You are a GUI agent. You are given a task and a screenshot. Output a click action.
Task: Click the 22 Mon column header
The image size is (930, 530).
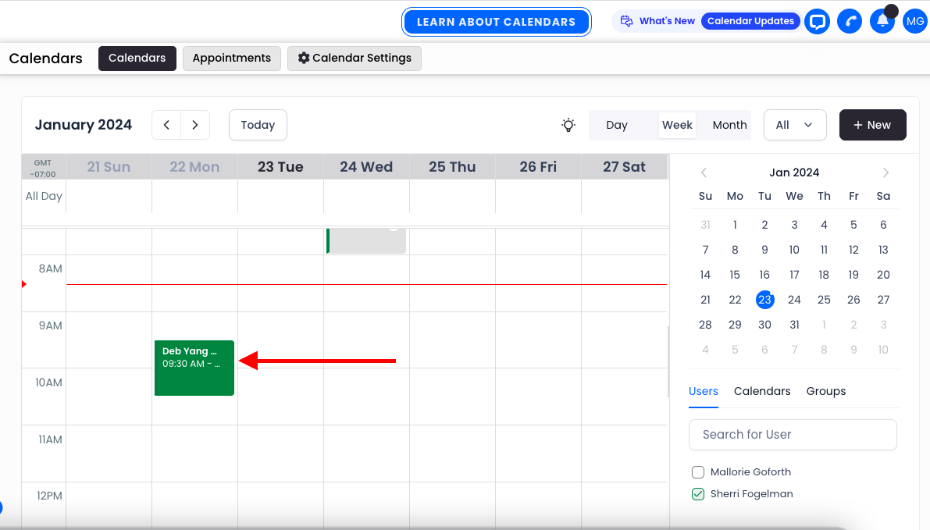pos(194,167)
